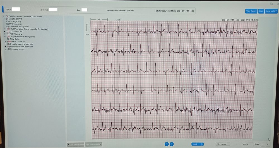Expand the Overall minimum heart rate row
279x148 pixels.
point(6,46)
